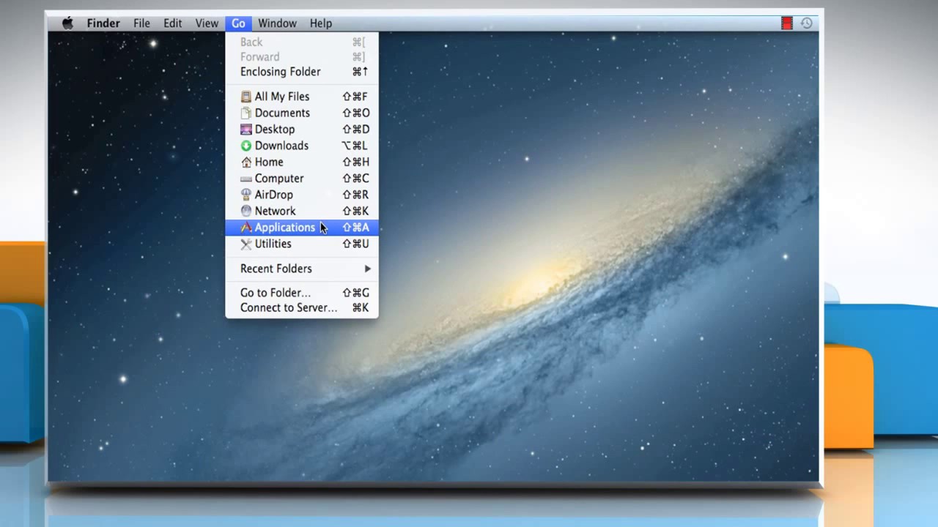Choose Go to Folder… entry
This screenshot has width=938, height=527.
click(302, 293)
